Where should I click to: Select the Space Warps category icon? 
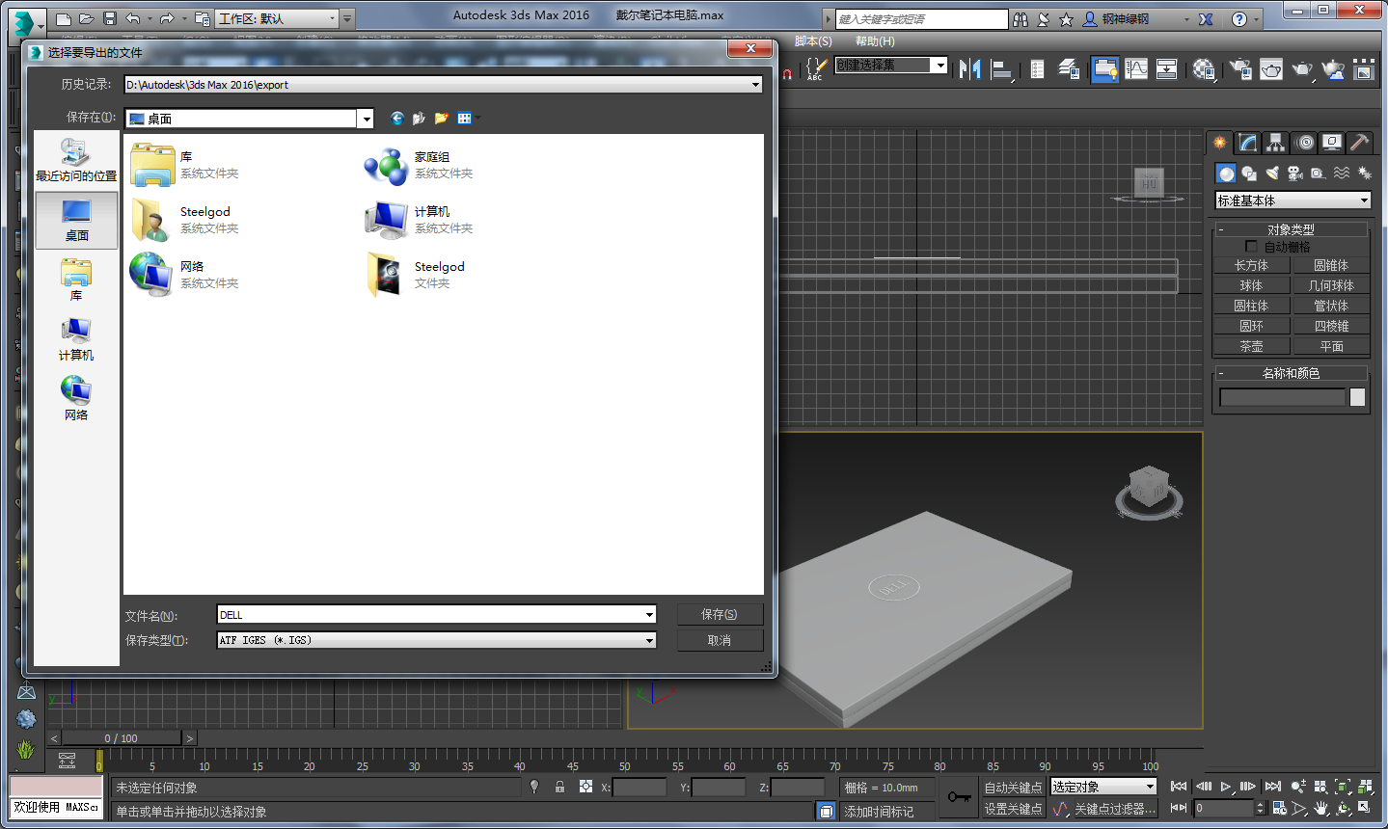coord(1342,174)
